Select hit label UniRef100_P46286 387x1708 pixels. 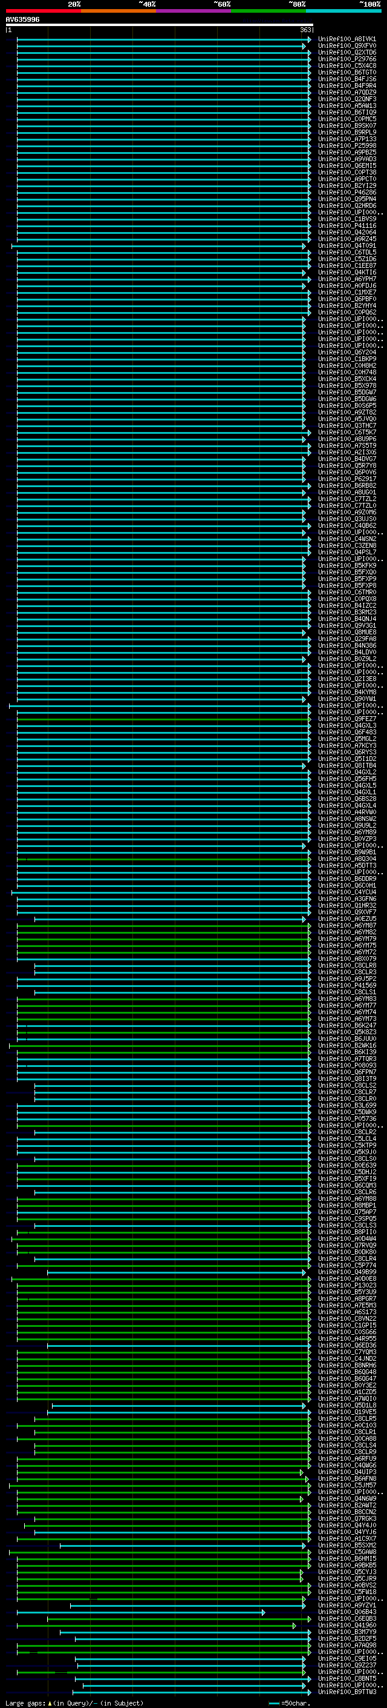click(346, 192)
